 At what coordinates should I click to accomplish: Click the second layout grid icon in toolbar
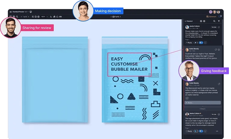pyautogui.click(x=14, y=17)
